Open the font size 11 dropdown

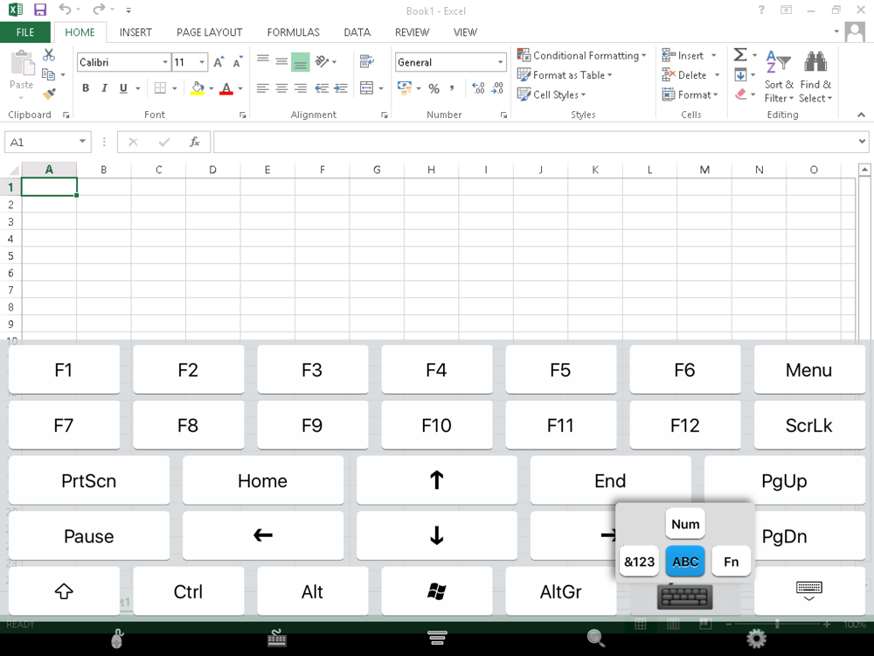click(203, 62)
